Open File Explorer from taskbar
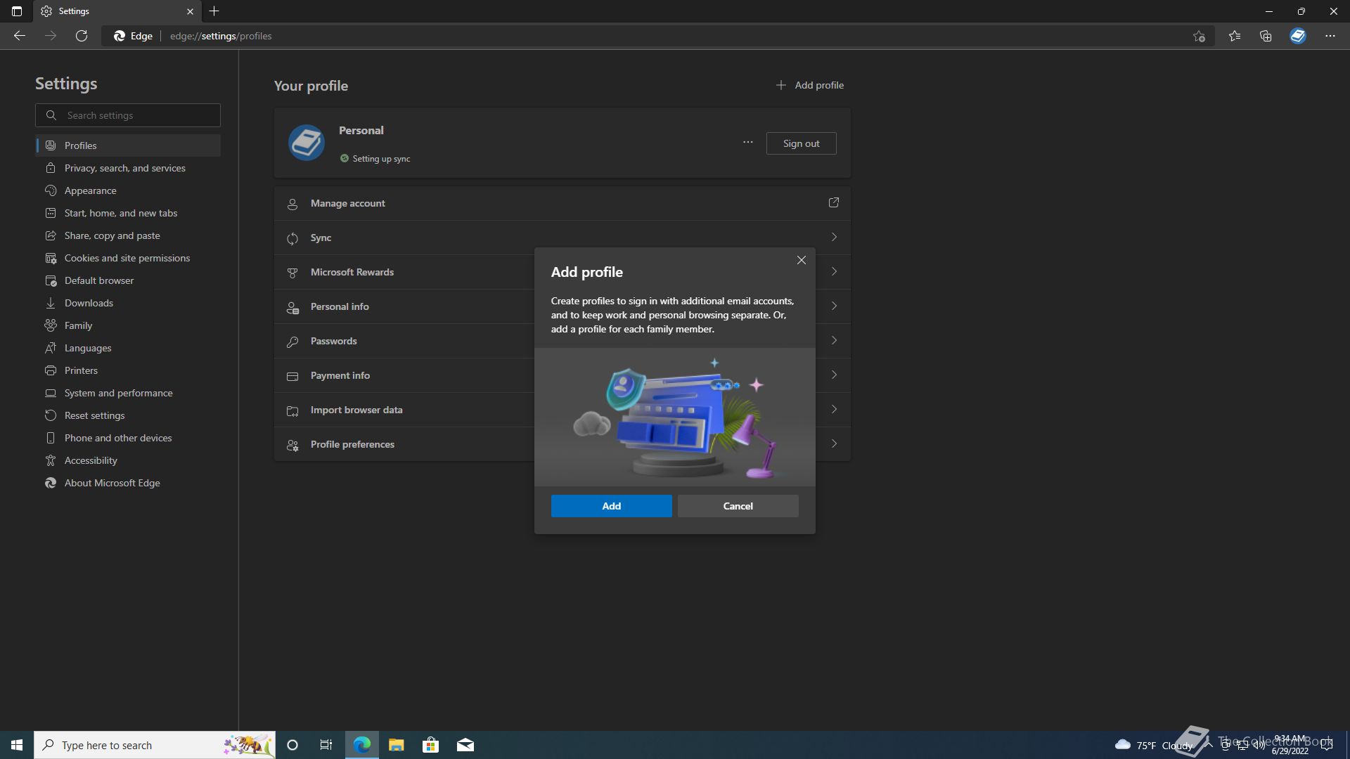This screenshot has width=1350, height=759. tap(396, 745)
